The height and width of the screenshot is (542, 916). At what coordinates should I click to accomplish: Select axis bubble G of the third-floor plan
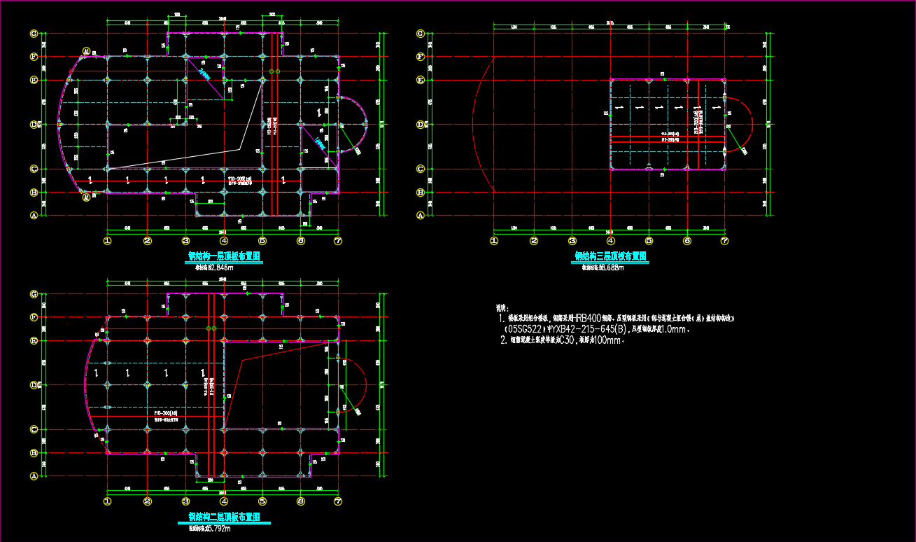pyautogui.click(x=420, y=33)
